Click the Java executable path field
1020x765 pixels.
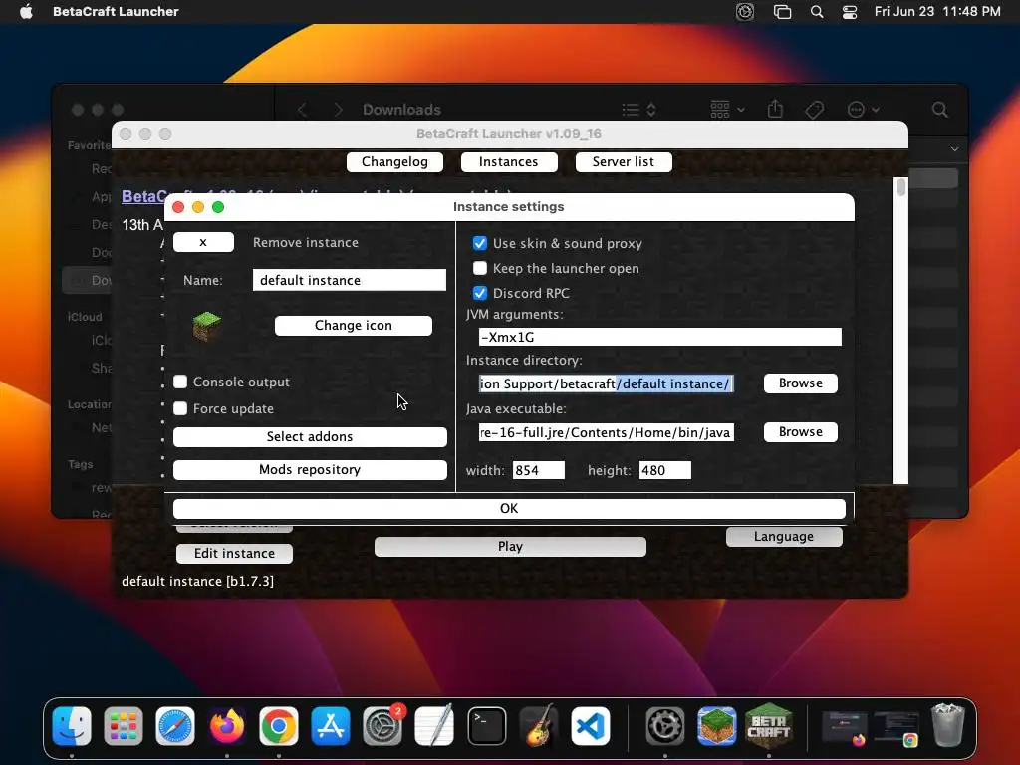pyautogui.click(x=607, y=432)
